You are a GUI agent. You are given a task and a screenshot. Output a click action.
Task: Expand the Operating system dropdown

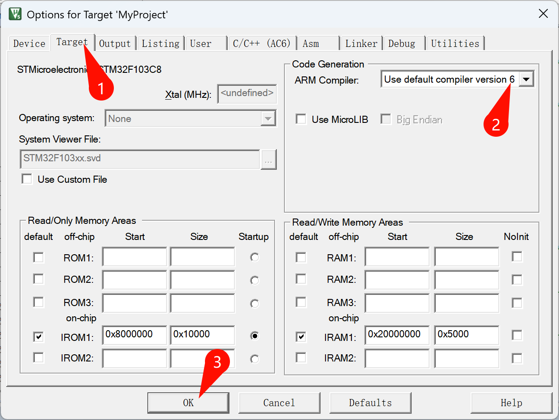[268, 119]
